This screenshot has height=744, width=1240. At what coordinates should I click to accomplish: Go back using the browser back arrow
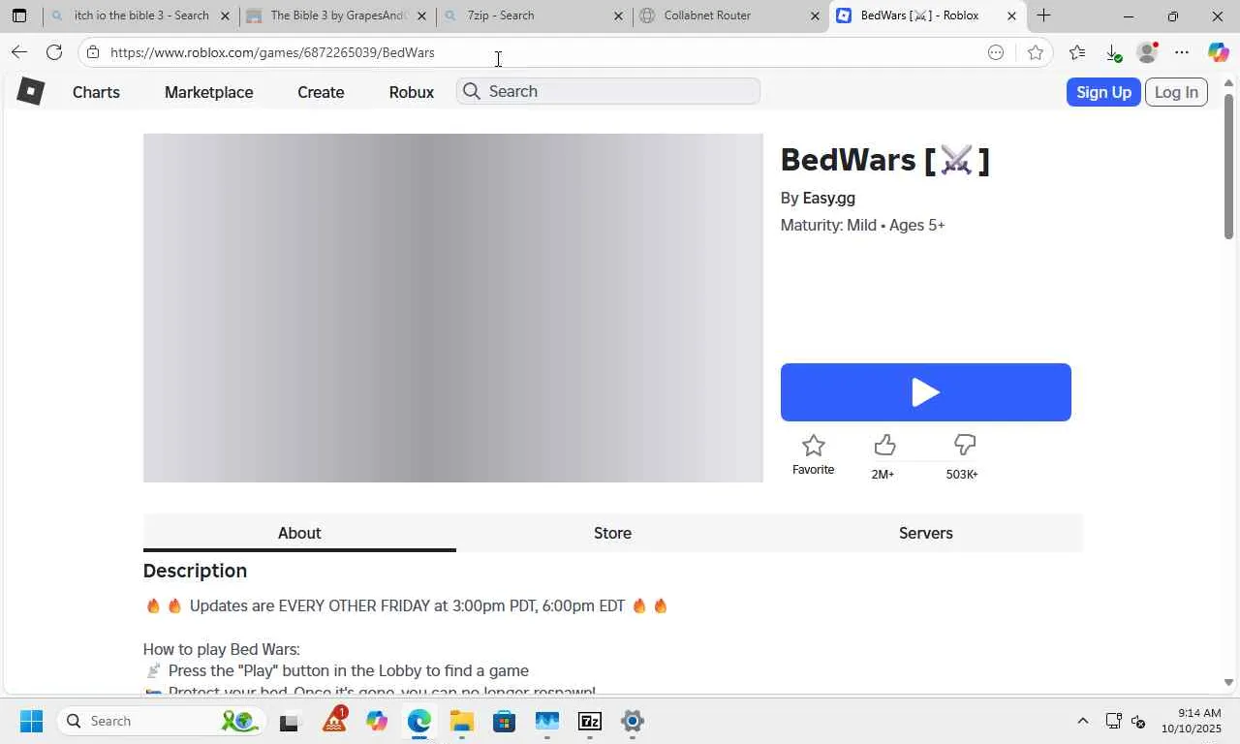click(x=19, y=52)
